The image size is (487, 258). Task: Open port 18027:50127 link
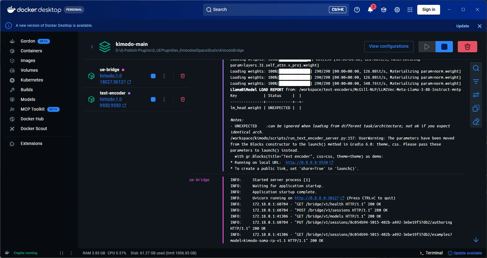(x=115, y=82)
